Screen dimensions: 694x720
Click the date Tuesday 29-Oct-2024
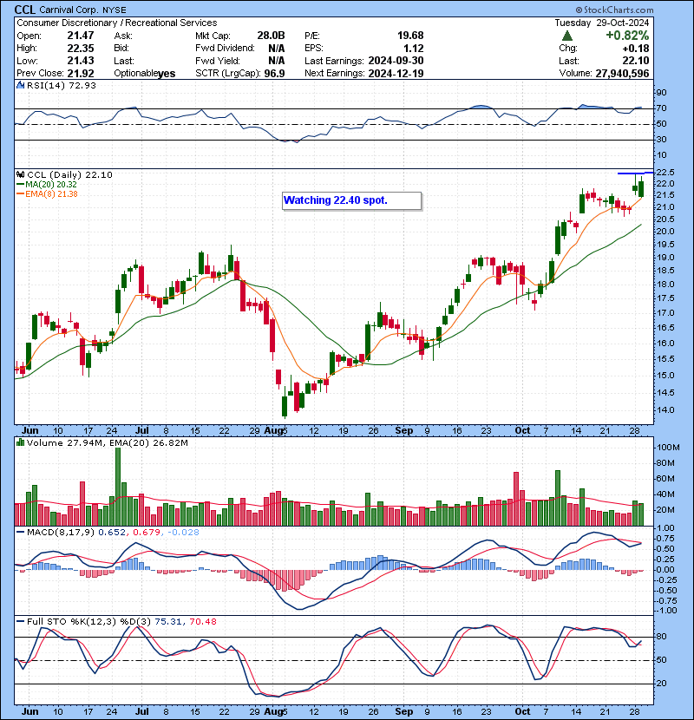click(602, 23)
